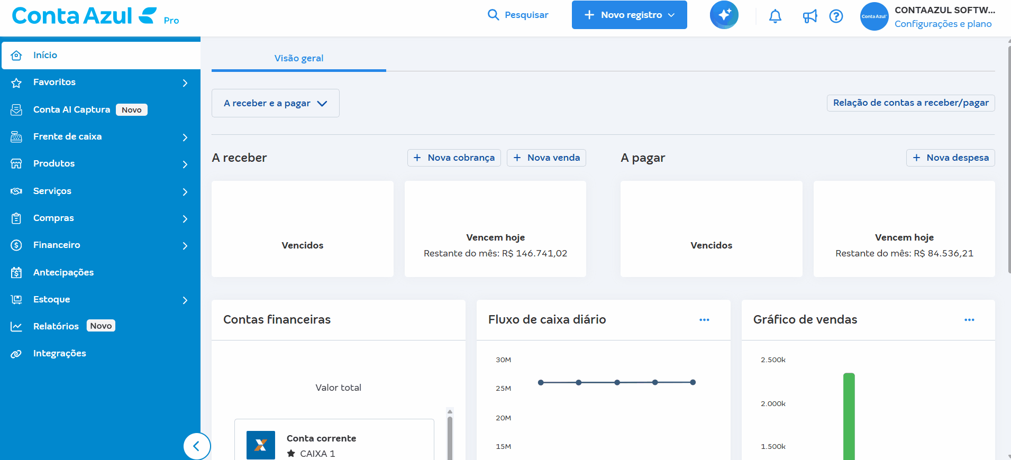Viewport: 1011px width, 460px height.
Task: Click the Antecipações calendar icon
Action: [16, 272]
